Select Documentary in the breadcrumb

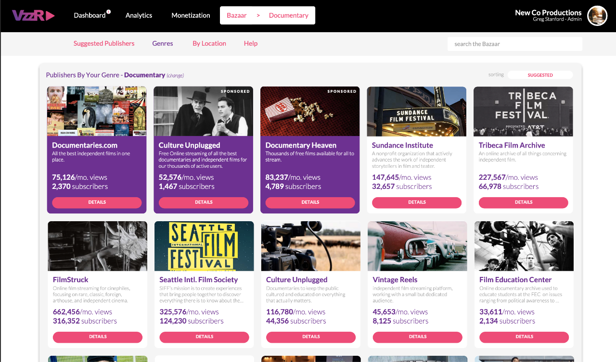(x=289, y=15)
